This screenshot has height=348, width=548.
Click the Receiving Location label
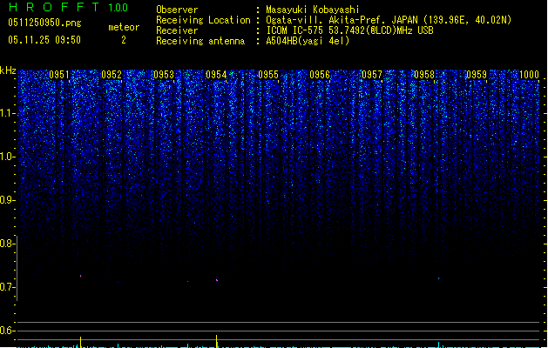point(203,20)
